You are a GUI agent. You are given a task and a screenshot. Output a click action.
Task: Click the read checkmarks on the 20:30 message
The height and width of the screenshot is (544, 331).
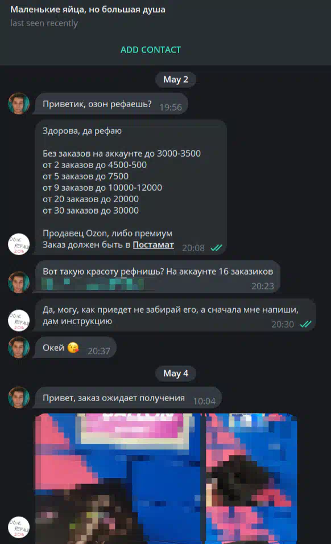pyautogui.click(x=305, y=324)
